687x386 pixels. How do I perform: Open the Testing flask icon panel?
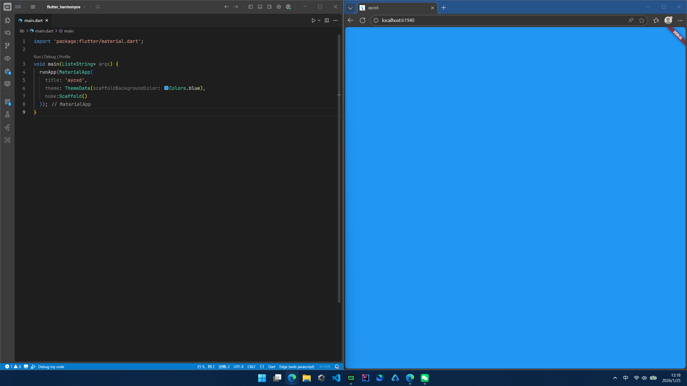click(8, 114)
